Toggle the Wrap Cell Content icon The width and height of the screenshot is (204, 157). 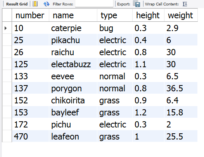coord(185,4)
